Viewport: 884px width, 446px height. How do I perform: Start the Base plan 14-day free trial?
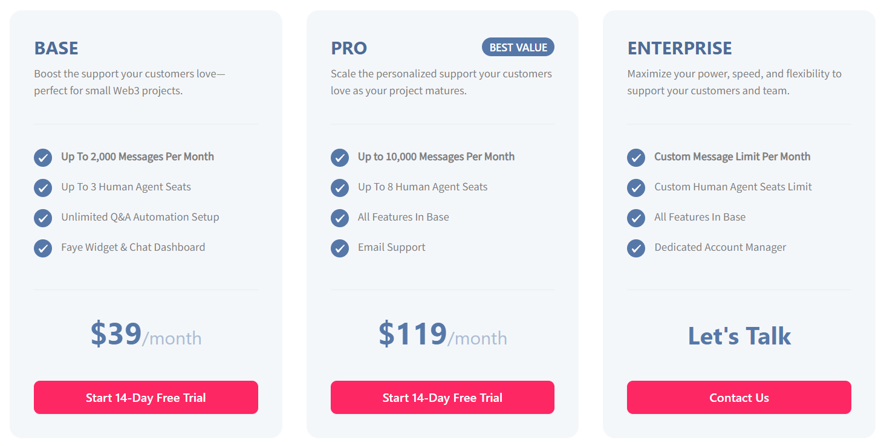click(x=146, y=398)
